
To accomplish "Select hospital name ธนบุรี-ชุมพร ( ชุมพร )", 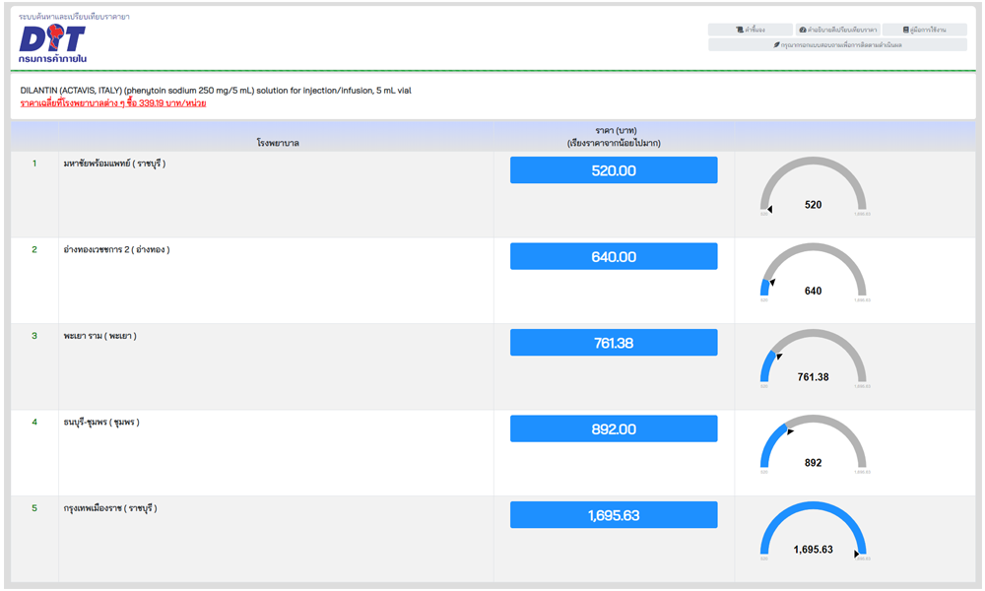I will pos(101,422).
